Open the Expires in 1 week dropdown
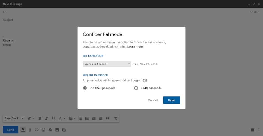The width and height of the screenshot is (263, 136). [107, 64]
